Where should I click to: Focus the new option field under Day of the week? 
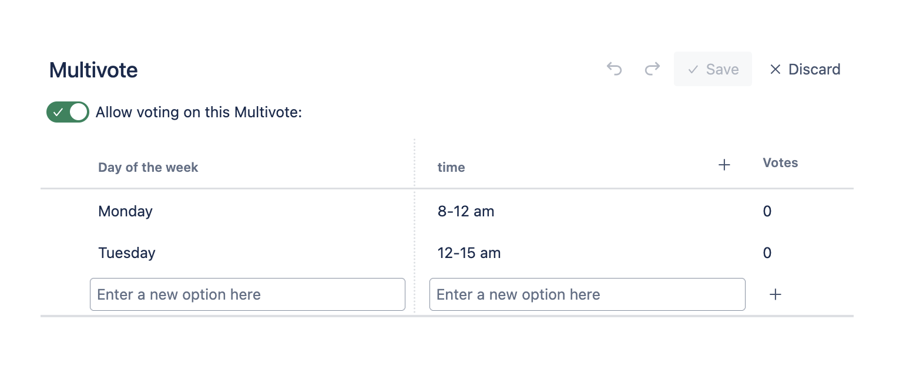(x=247, y=294)
